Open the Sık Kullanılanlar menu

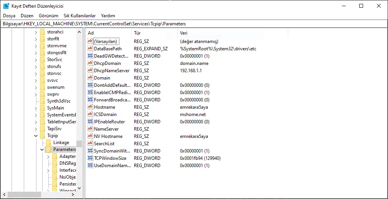tap(79, 16)
